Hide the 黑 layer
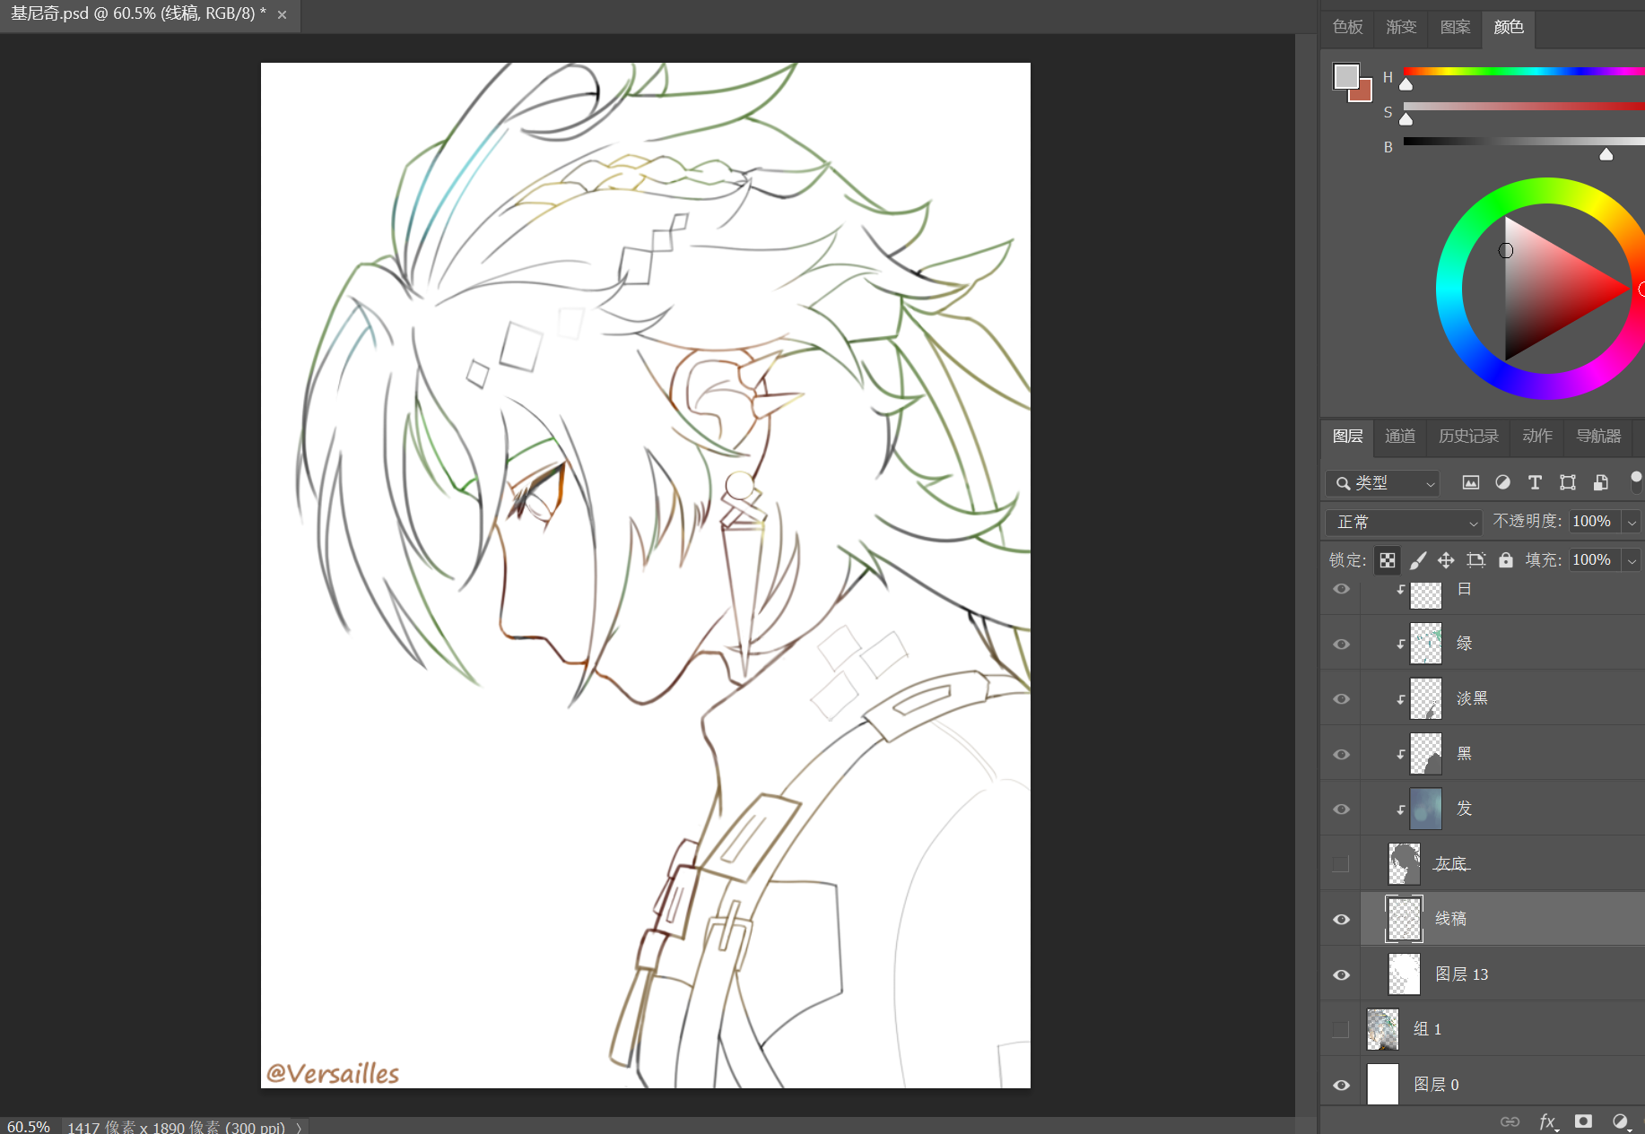 (x=1341, y=754)
